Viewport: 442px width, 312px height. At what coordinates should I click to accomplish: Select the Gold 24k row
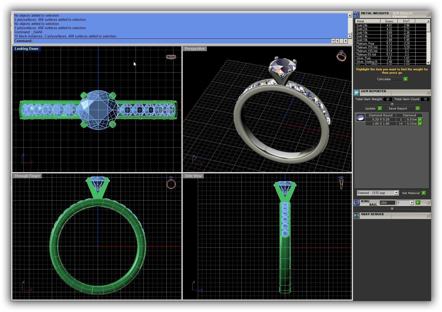point(391,25)
